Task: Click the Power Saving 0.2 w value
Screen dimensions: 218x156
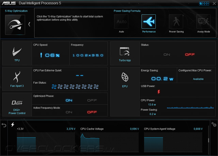Action: point(153,114)
